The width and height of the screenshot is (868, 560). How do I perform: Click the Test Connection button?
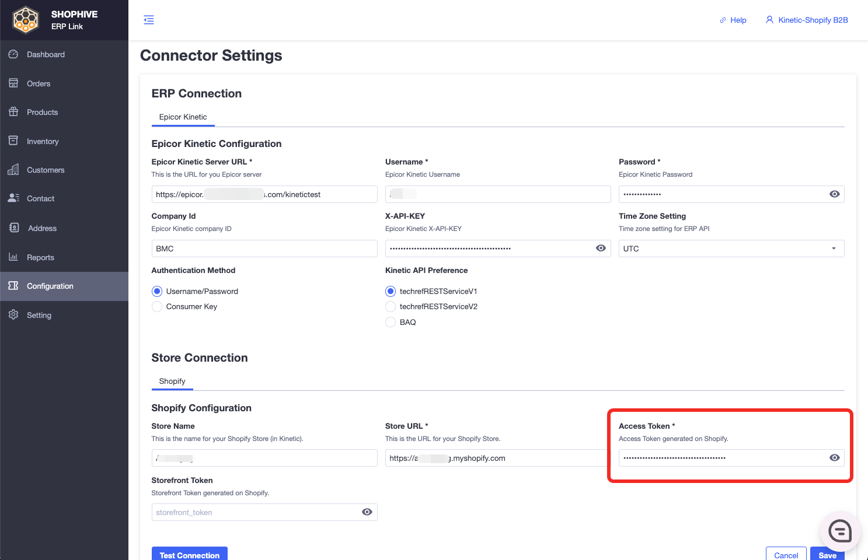[x=190, y=555]
